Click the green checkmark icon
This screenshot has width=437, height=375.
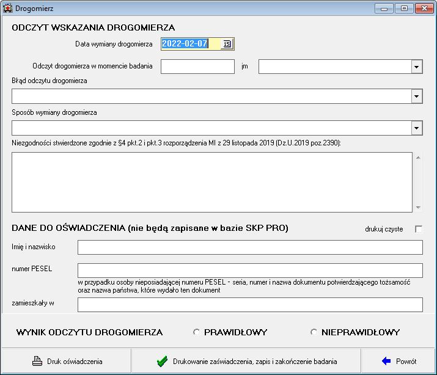[x=162, y=361]
